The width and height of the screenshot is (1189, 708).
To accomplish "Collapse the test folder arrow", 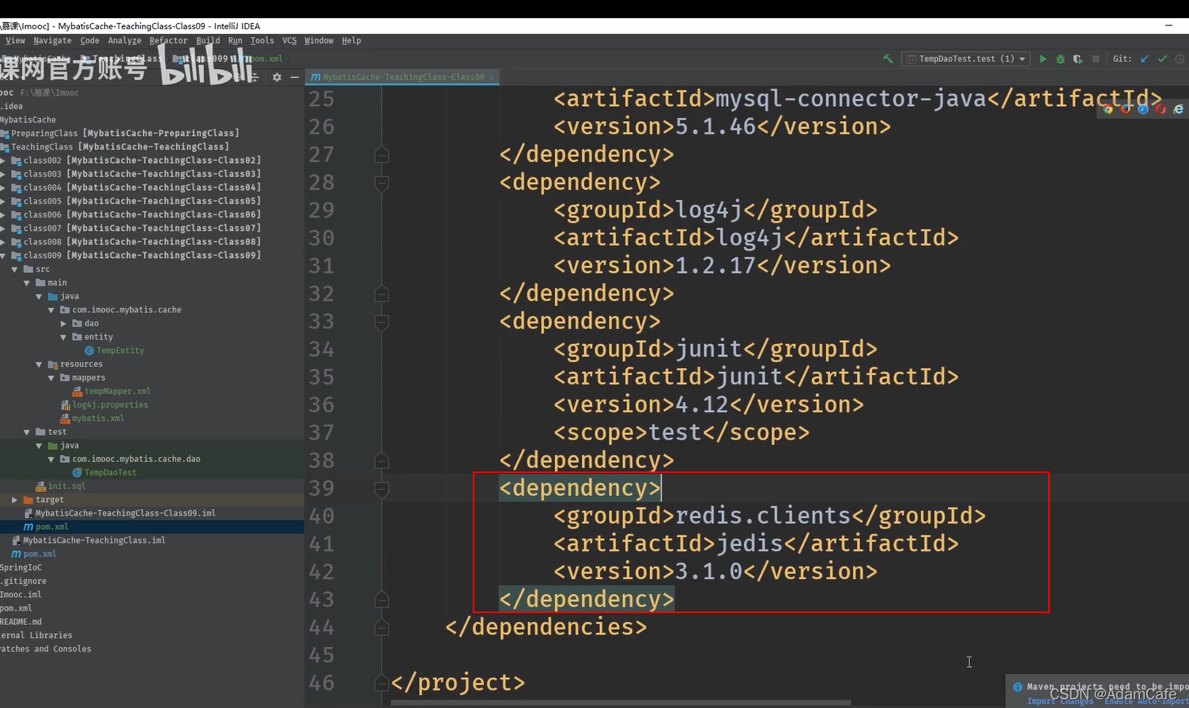I will [x=27, y=432].
